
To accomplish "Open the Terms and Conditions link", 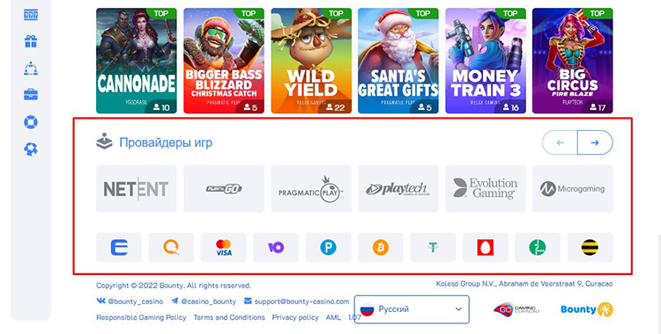I will pos(229,317).
